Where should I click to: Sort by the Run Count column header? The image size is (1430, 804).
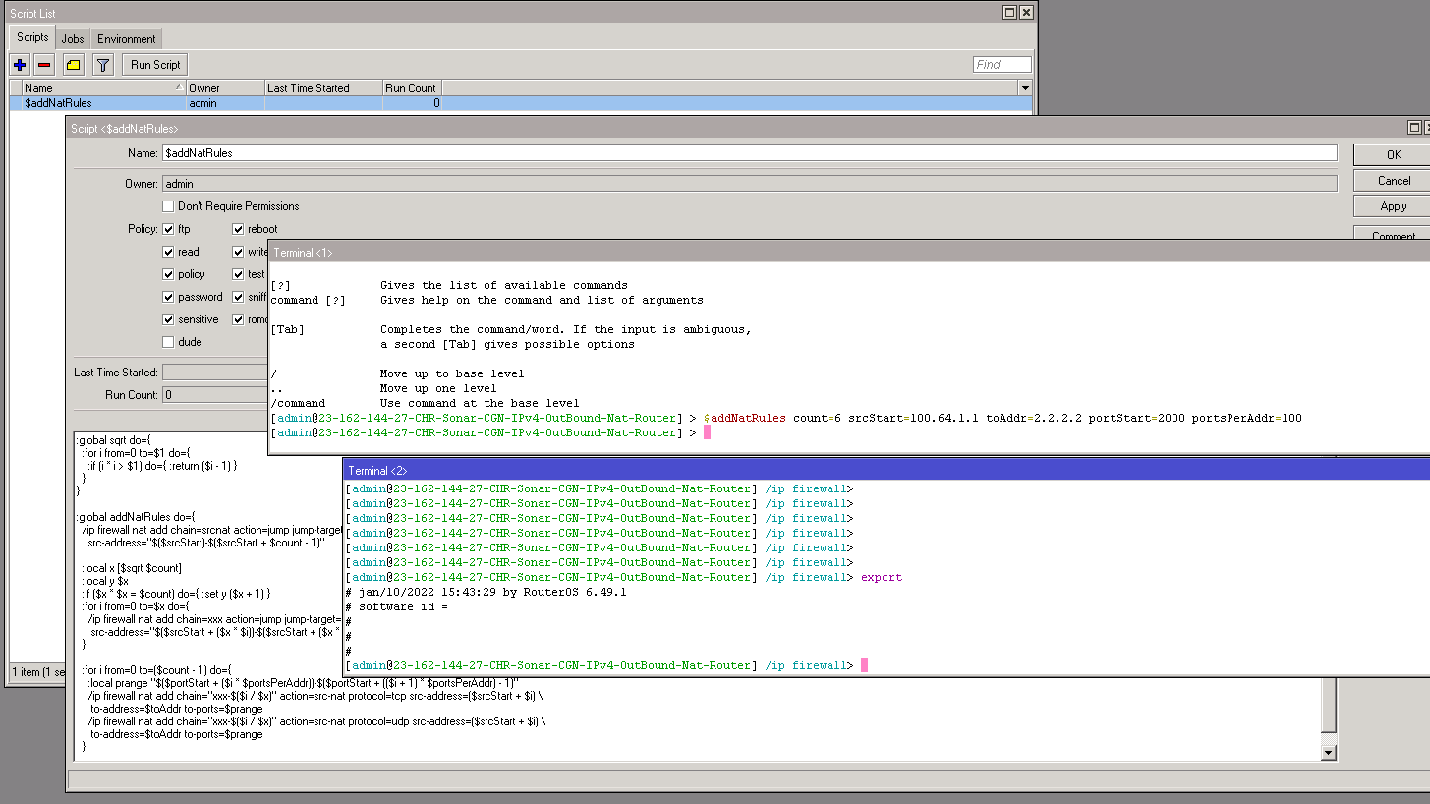(x=411, y=88)
